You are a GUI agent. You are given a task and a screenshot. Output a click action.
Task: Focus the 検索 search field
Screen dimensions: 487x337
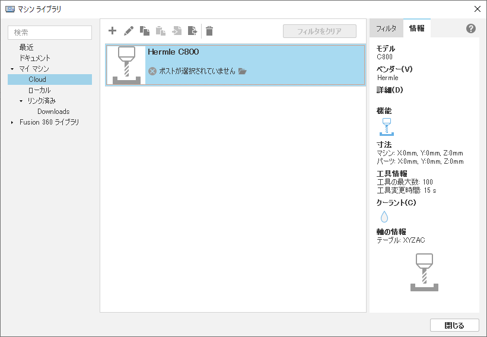point(50,32)
